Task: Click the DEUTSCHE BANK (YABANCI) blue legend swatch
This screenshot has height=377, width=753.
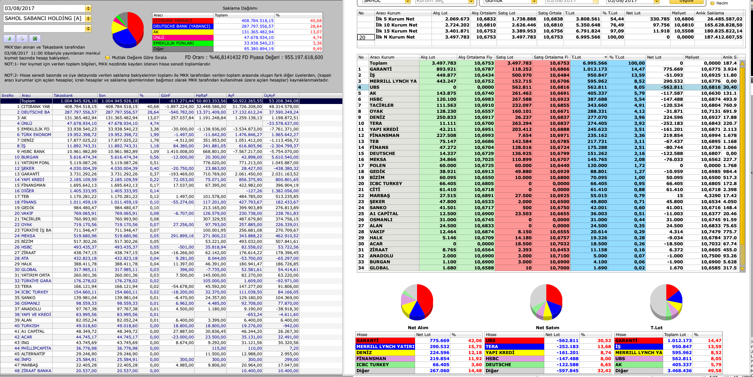Action: point(183,26)
